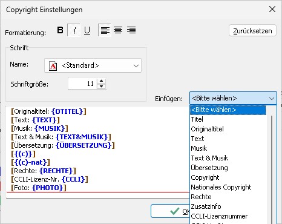Click the font icon beside <Standard>
The image size is (282, 224).
coord(53,66)
